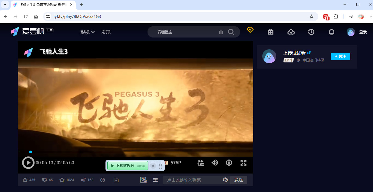Open the tab search dropdown arrow
The height and width of the screenshot is (192, 373).
click(5, 4)
